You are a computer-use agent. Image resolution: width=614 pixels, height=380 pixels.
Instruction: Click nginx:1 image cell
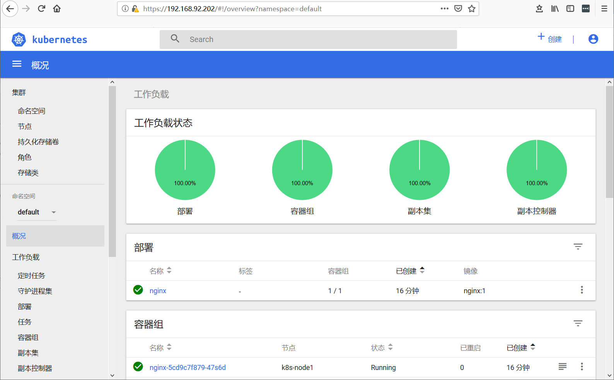coord(474,291)
